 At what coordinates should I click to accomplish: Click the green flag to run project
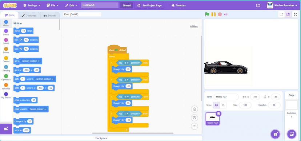coord(207,14)
